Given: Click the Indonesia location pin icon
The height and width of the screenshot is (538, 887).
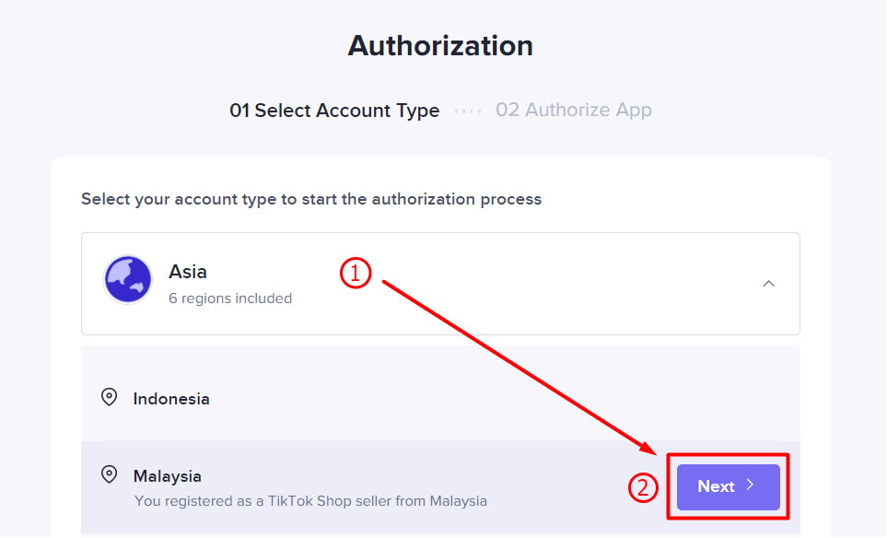Looking at the screenshot, I should (x=110, y=397).
